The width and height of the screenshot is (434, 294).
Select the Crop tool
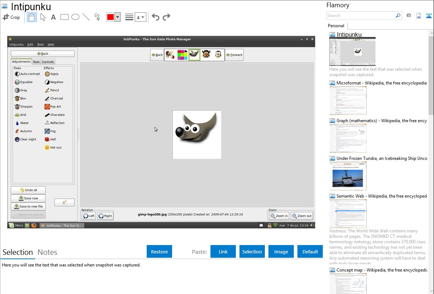11,17
